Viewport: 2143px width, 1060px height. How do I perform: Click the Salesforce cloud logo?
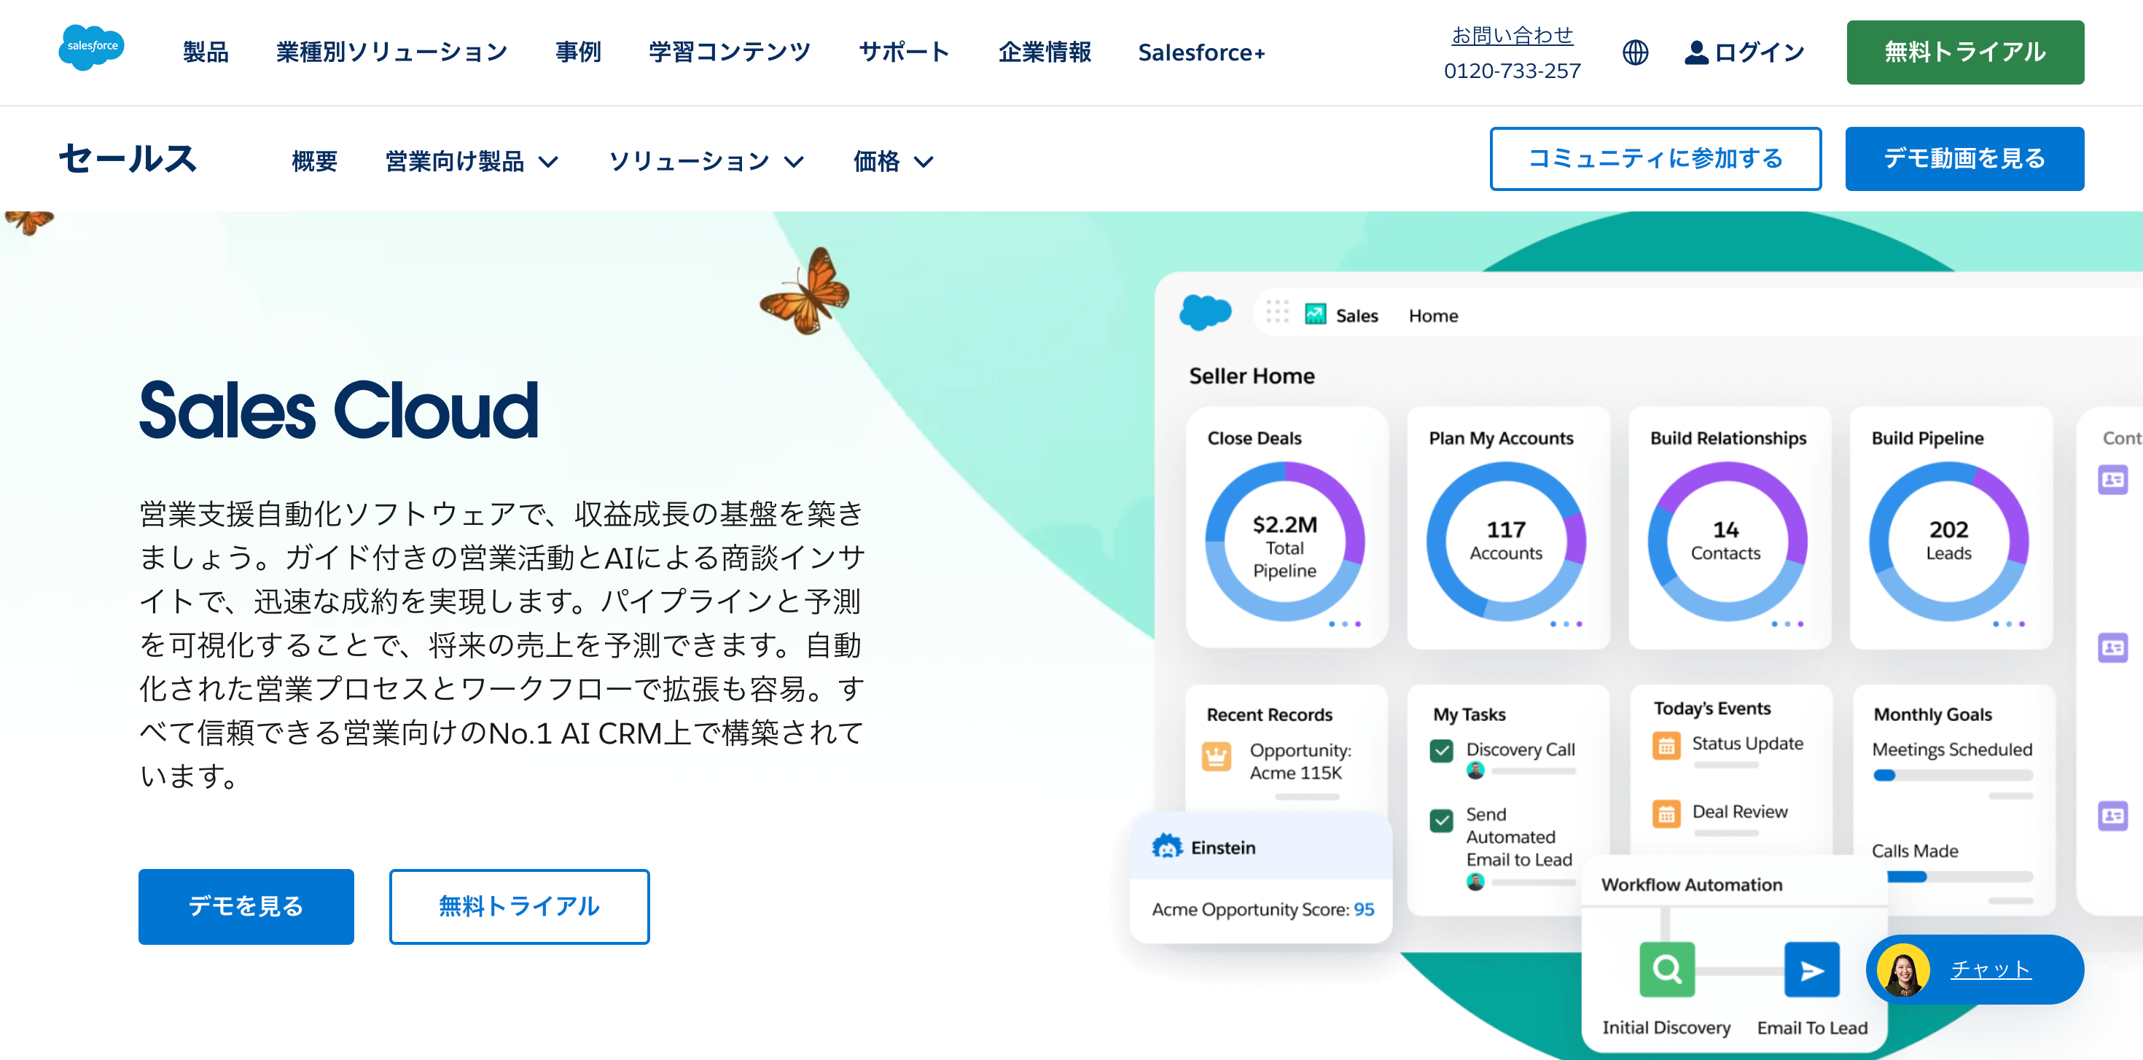click(92, 47)
